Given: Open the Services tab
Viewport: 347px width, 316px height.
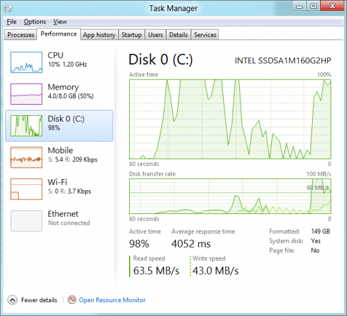Looking at the screenshot, I should (205, 35).
